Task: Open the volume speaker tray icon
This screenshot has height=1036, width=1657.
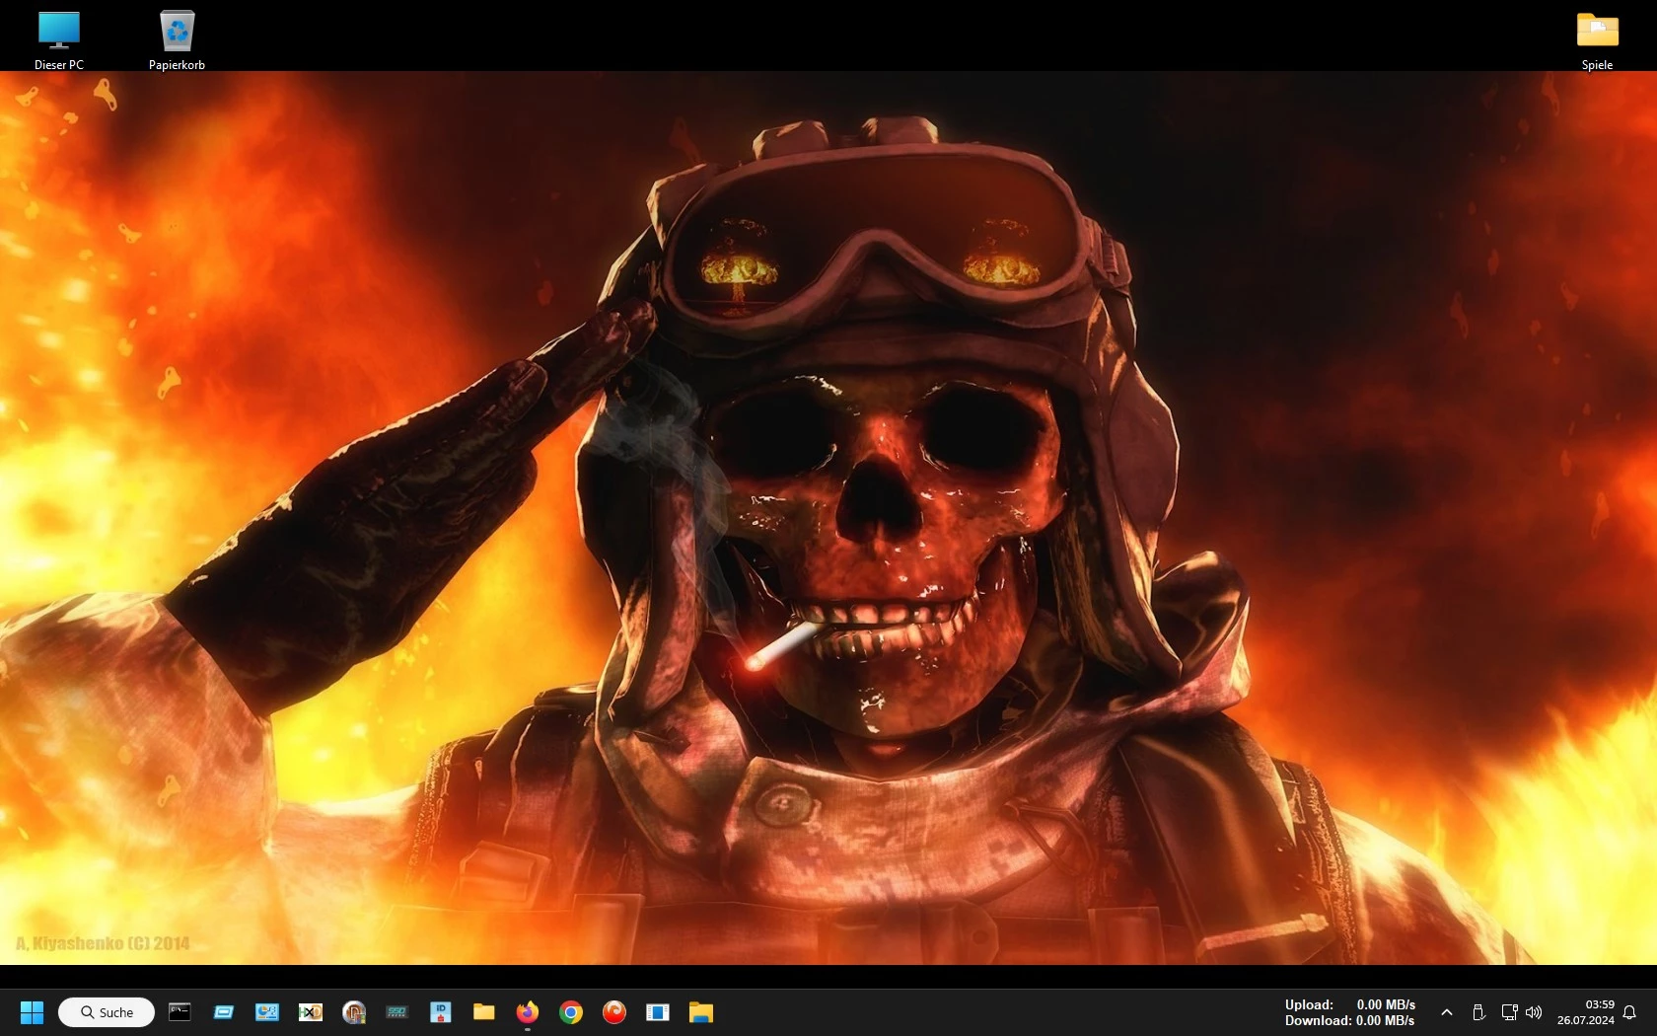Action: click(x=1534, y=1012)
